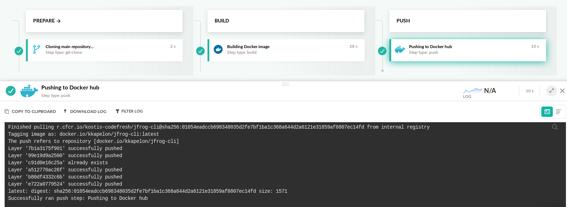Click Download Log button
567x207 pixels.
click(85, 112)
